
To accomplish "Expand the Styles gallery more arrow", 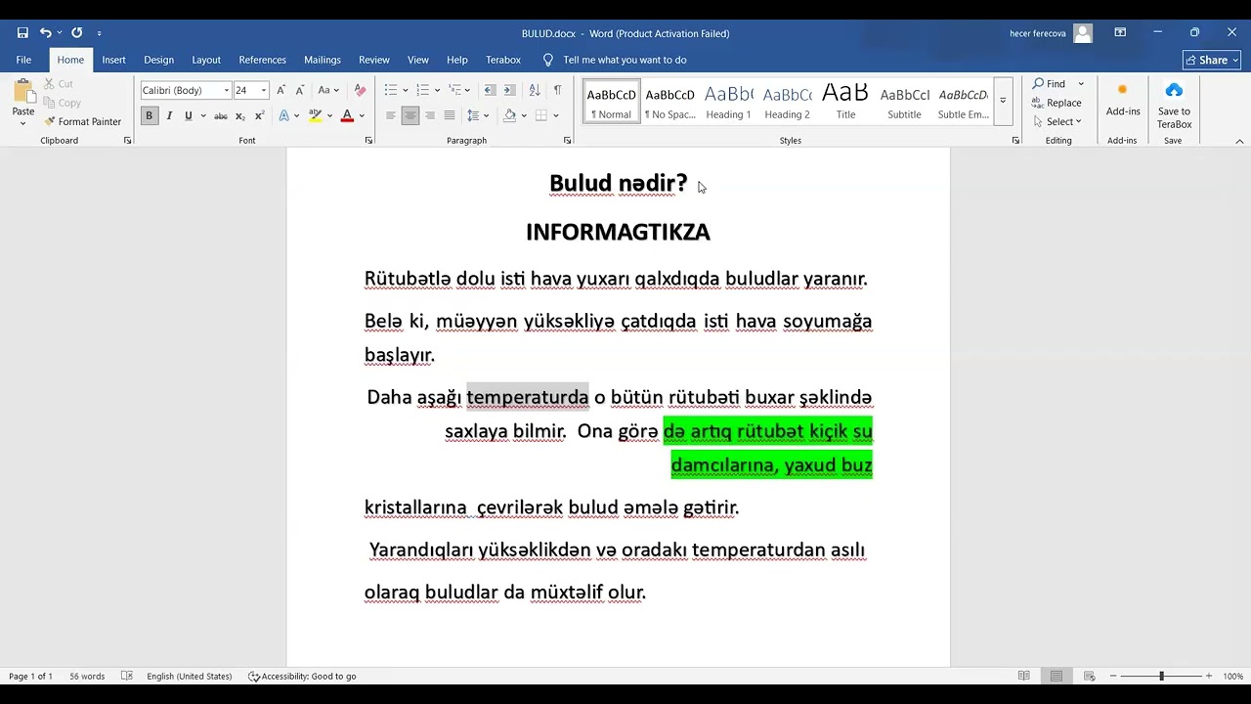I will (x=1003, y=101).
